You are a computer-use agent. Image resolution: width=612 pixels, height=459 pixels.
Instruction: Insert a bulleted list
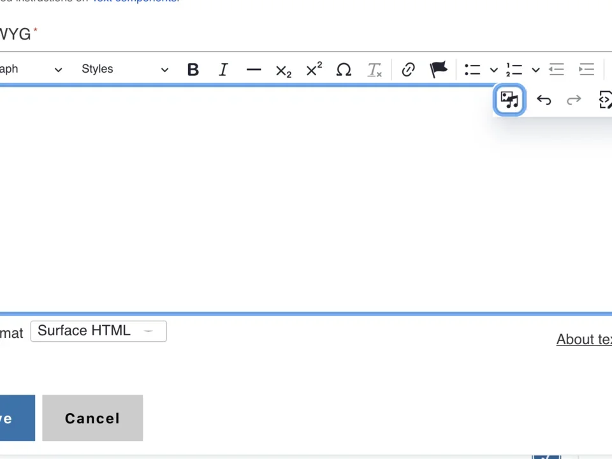[472, 69]
